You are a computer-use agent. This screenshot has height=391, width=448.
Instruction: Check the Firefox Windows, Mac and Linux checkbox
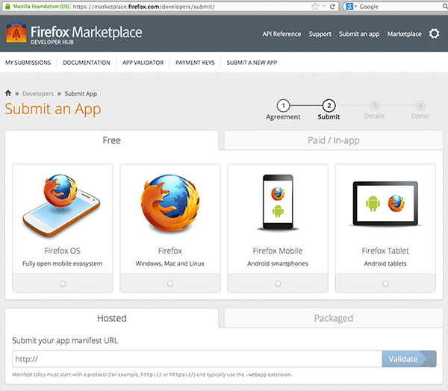pyautogui.click(x=170, y=284)
